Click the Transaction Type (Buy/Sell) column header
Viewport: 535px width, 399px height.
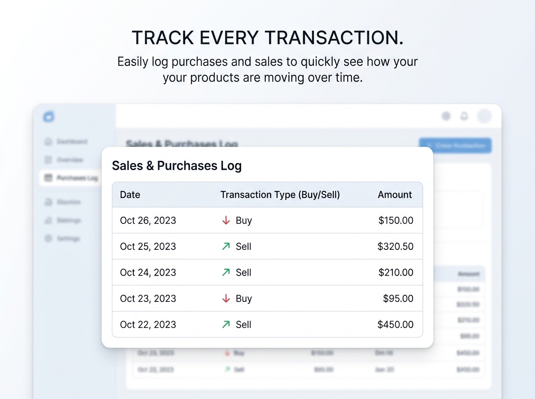(280, 195)
